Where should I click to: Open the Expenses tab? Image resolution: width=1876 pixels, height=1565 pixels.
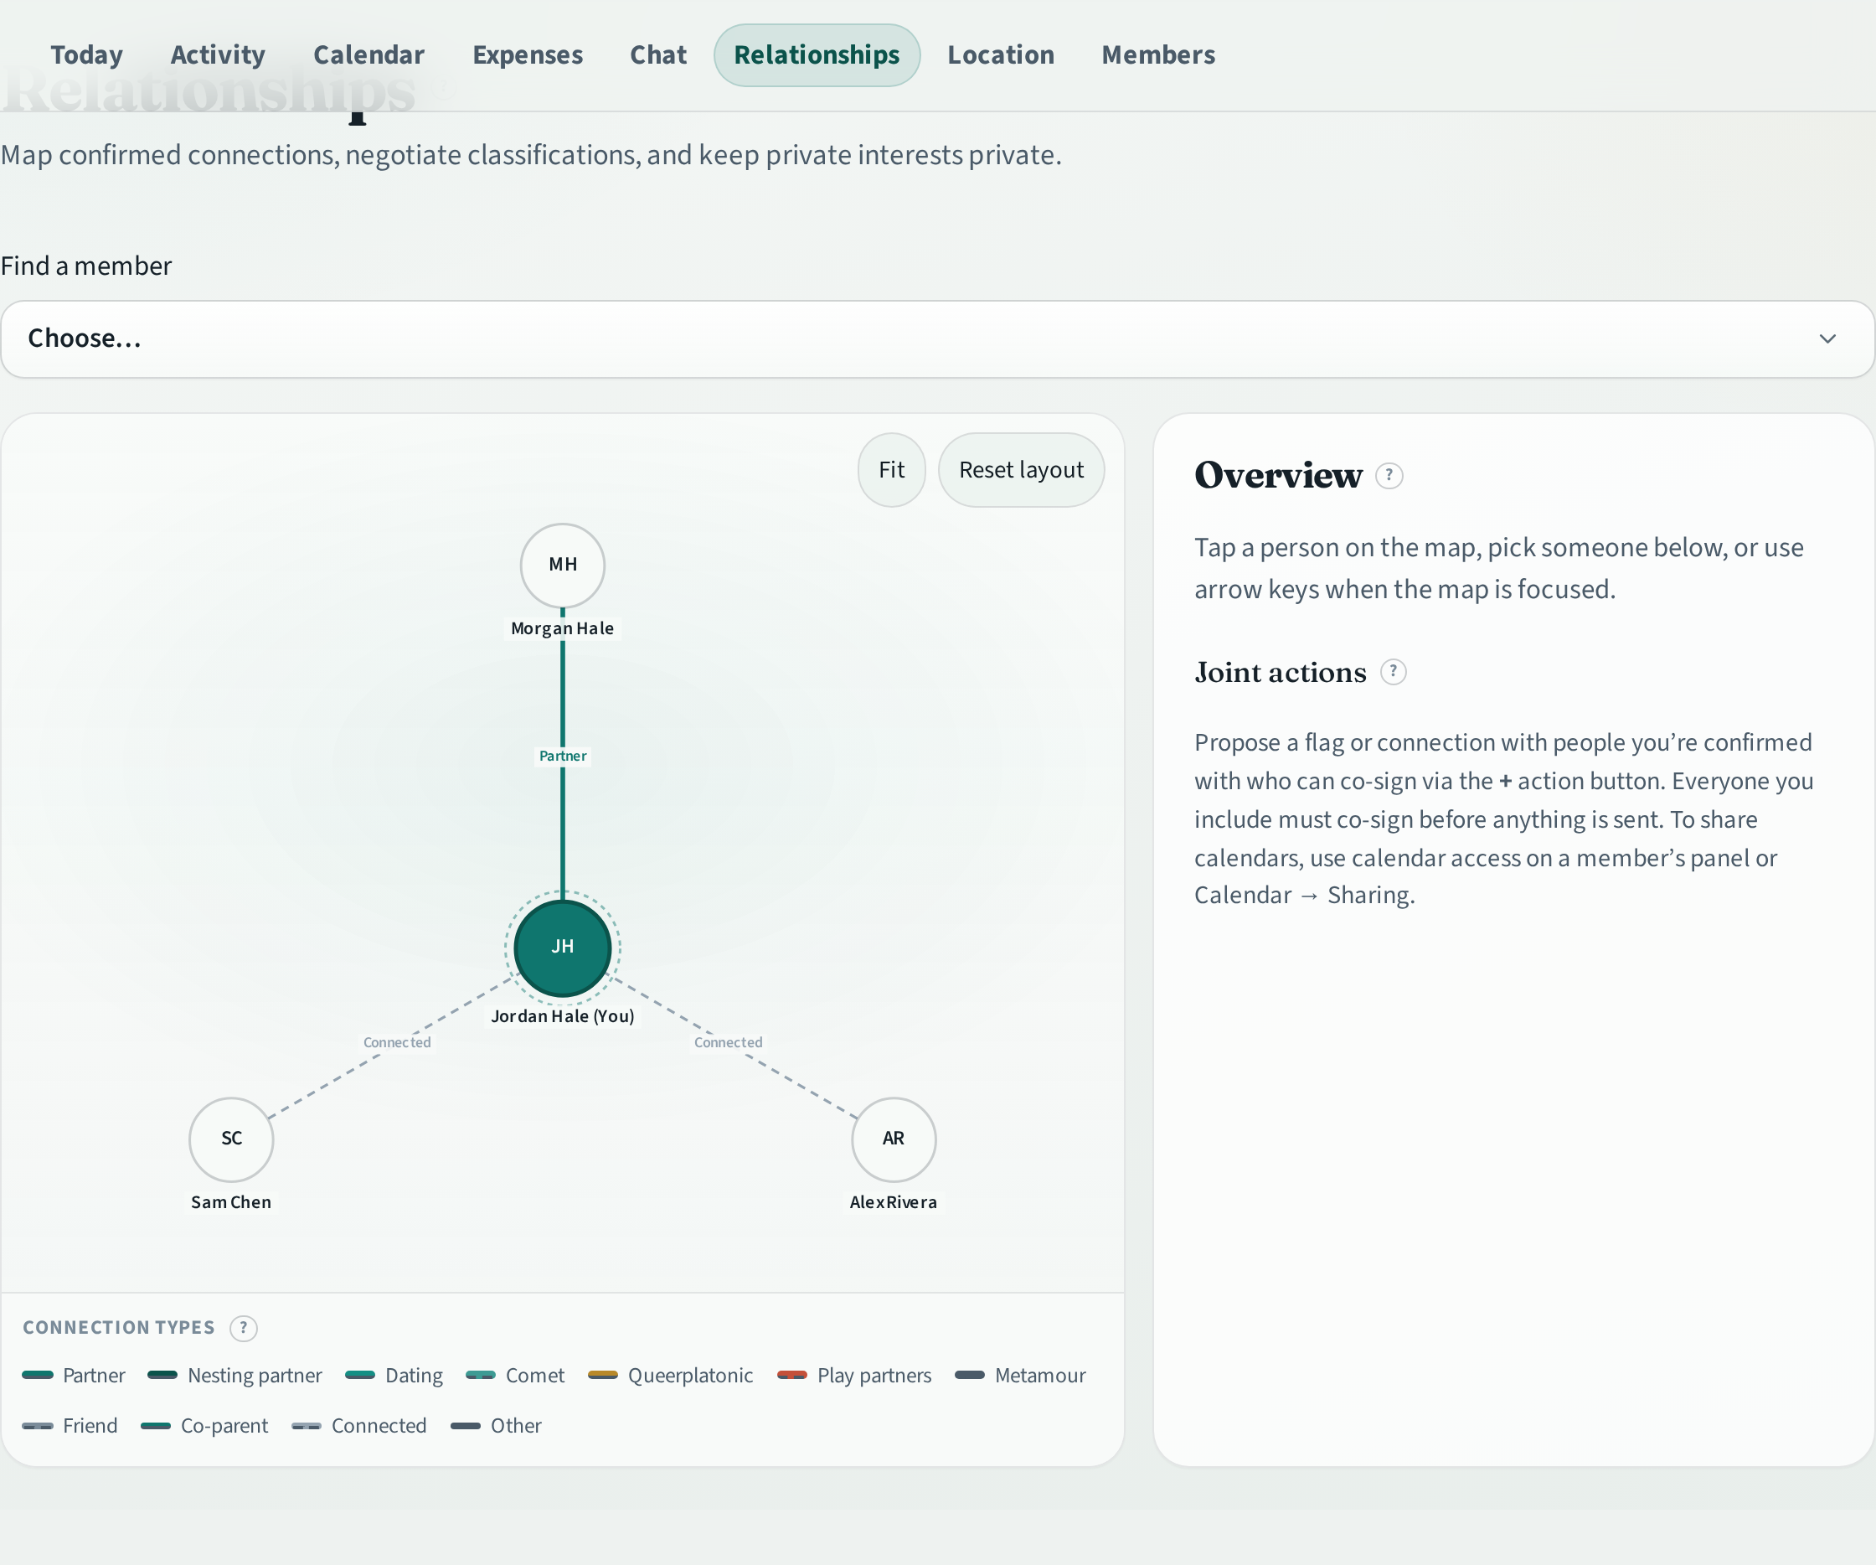point(528,55)
